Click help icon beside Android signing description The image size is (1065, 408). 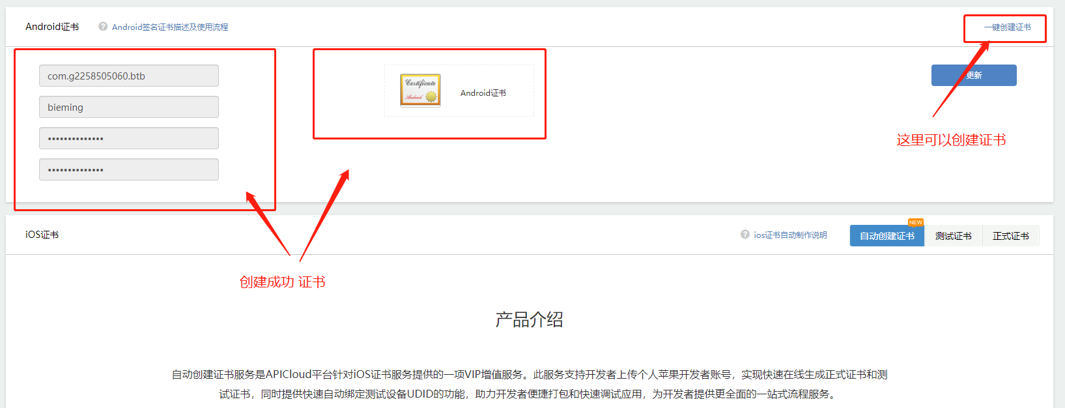[x=103, y=27]
